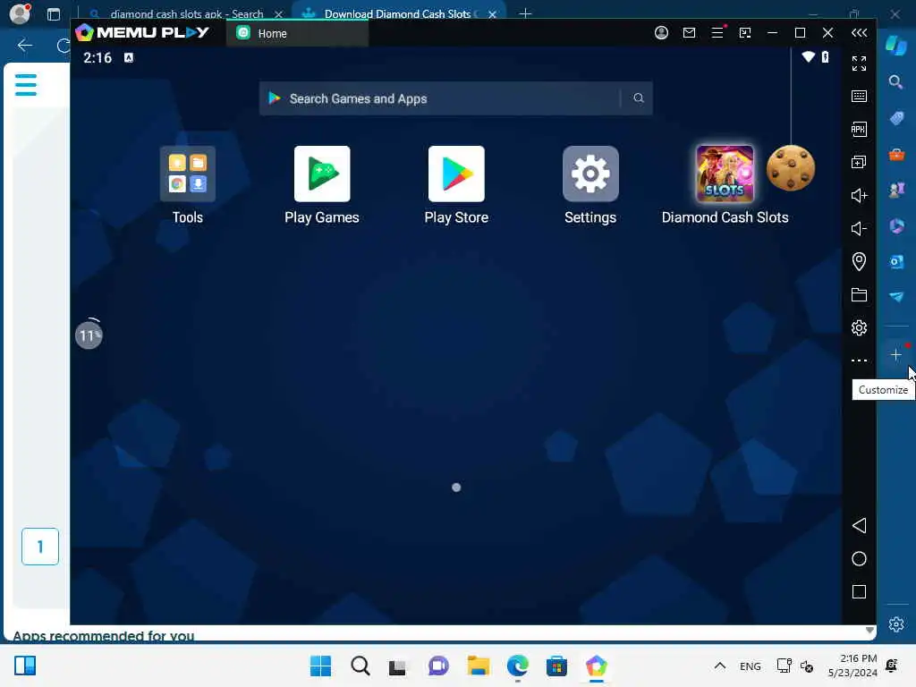The image size is (916, 687).
Task: Select Download Diamond Cash Slots browser tab
Action: click(398, 13)
